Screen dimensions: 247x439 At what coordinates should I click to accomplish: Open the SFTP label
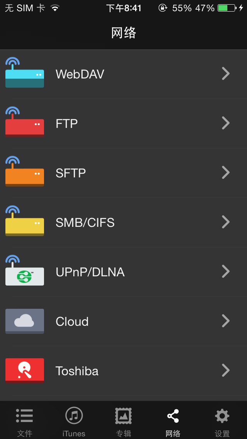71,173
